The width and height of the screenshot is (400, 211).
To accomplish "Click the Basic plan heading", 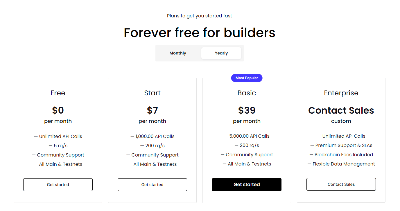I will click(247, 93).
